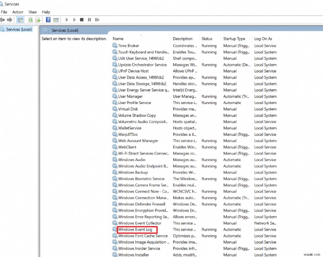Image resolution: width=323 pixels, height=257 pixels.
Task: Open the Action menu
Action: click(18, 12)
